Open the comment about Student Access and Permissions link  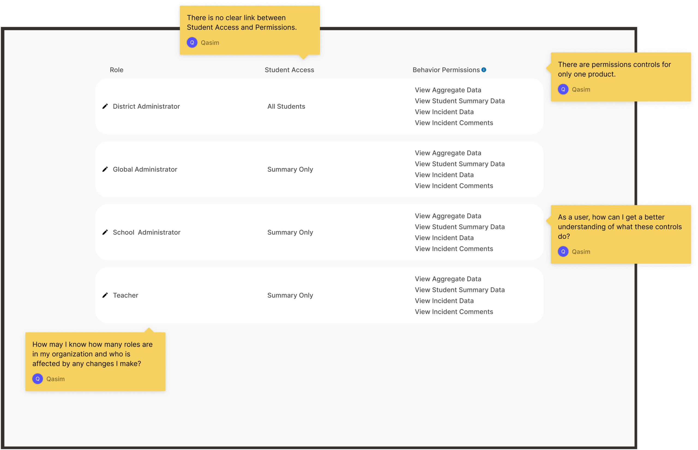pos(250,31)
